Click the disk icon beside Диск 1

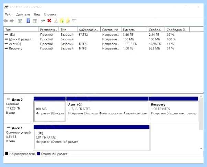(9, 127)
